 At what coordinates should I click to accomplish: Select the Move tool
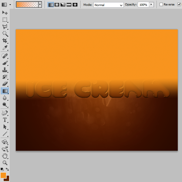click(5, 12)
